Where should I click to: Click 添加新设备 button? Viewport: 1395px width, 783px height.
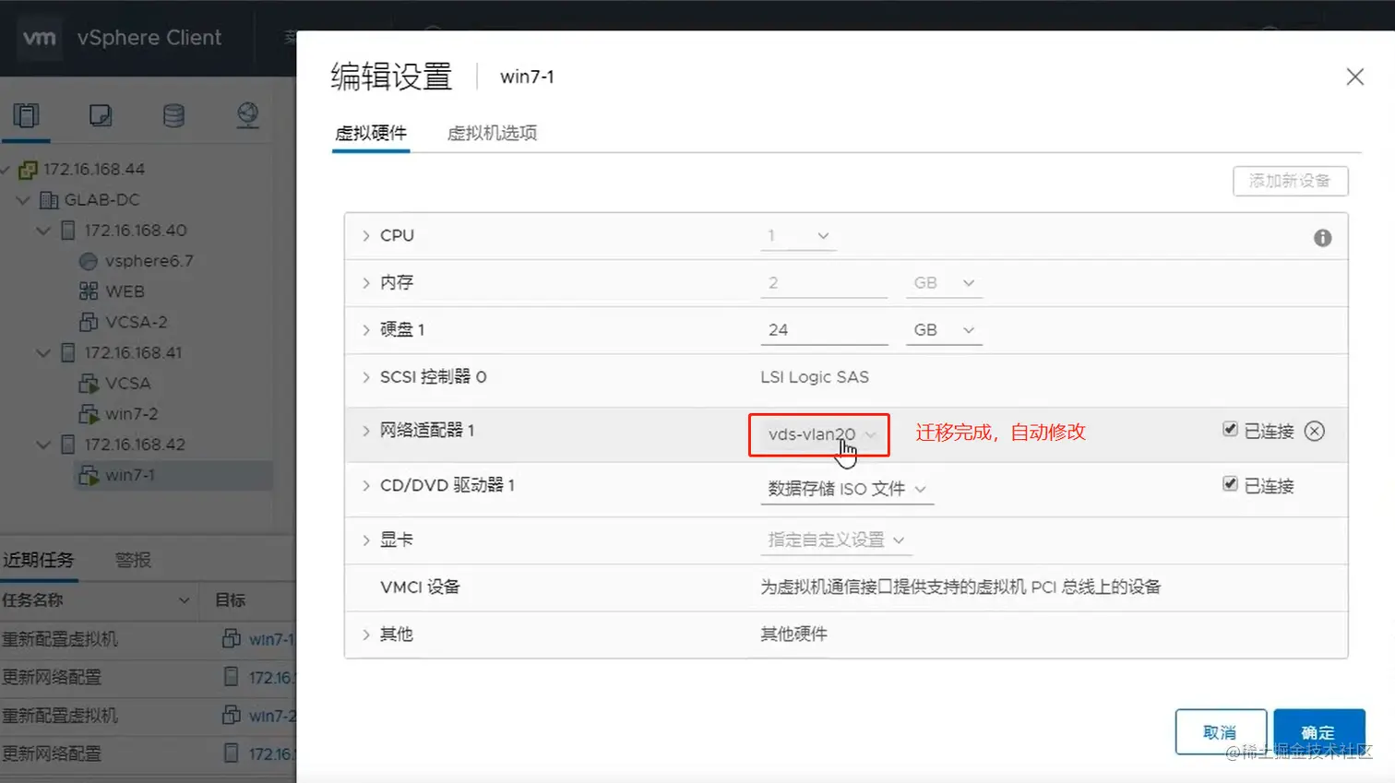click(1290, 181)
